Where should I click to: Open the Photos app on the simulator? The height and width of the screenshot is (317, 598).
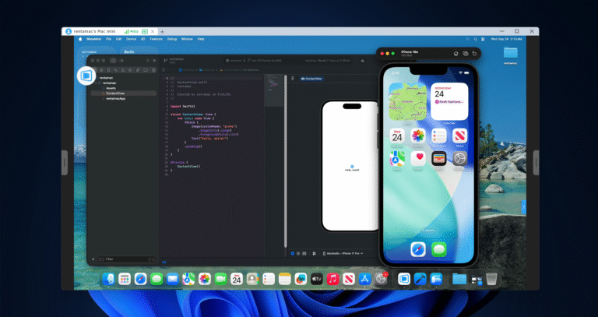pos(418,136)
